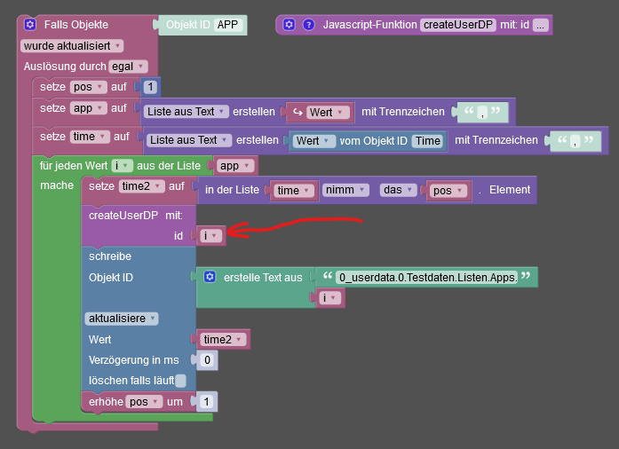Image resolution: width=619 pixels, height=449 pixels.
Task: Open the Liste aus Text dropdown in the app row
Action: [186, 112]
